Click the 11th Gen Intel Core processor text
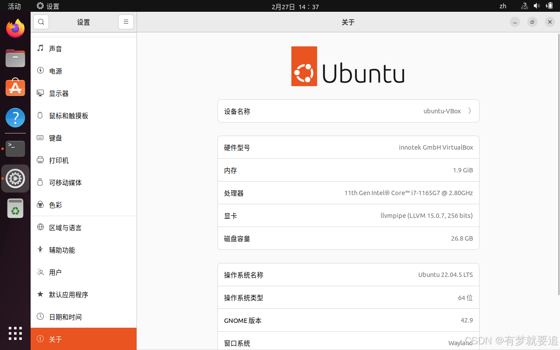Viewport: 560px width, 350px height. point(409,193)
